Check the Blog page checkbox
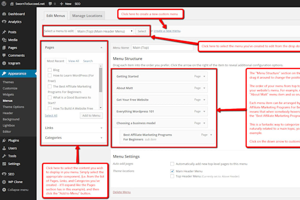Screen dimensions: 300x200 (50, 70)
